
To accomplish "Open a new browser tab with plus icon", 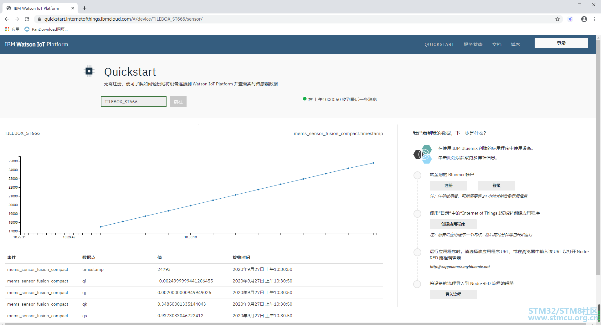I will (85, 8).
